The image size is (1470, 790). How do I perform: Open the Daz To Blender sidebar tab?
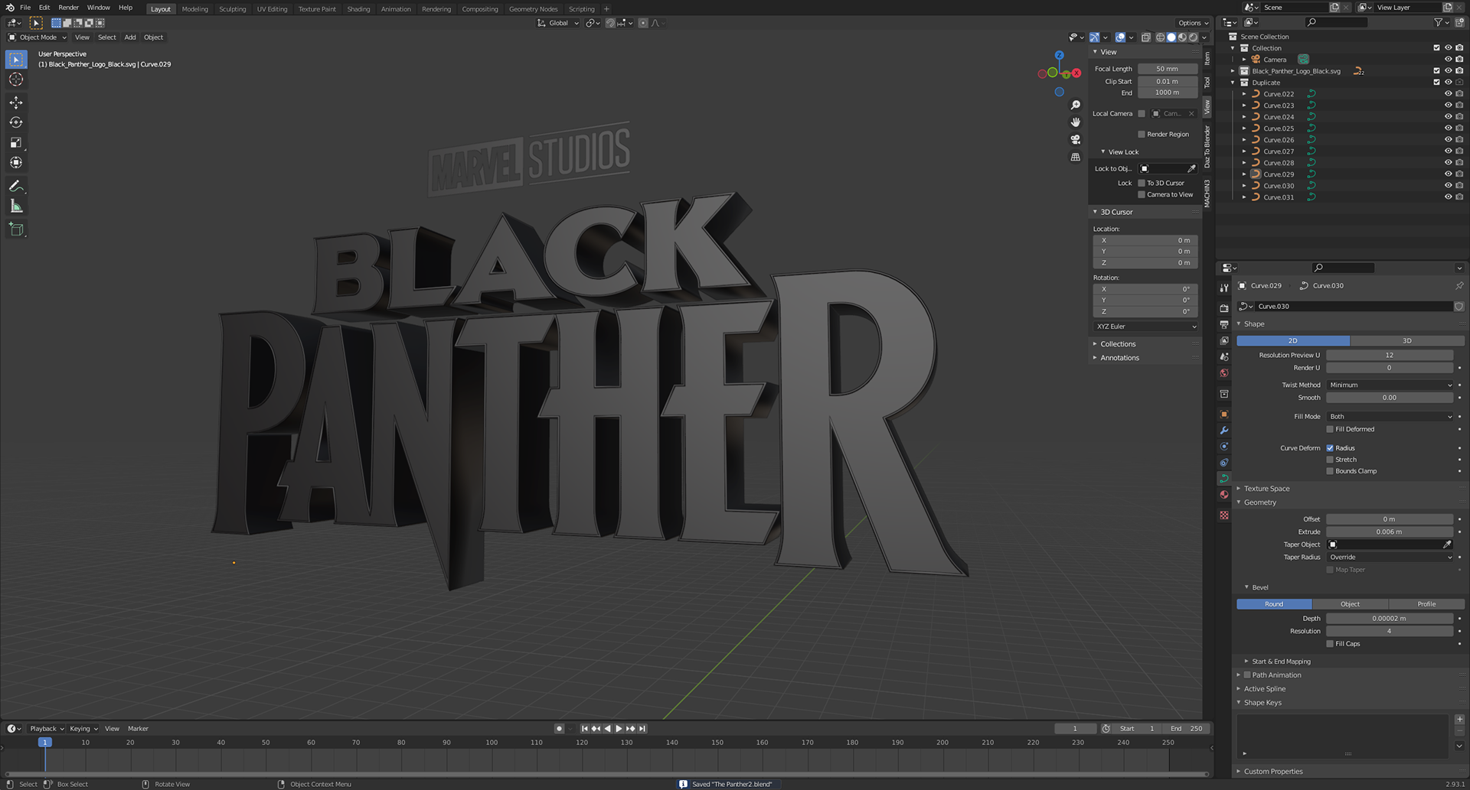coord(1207,146)
